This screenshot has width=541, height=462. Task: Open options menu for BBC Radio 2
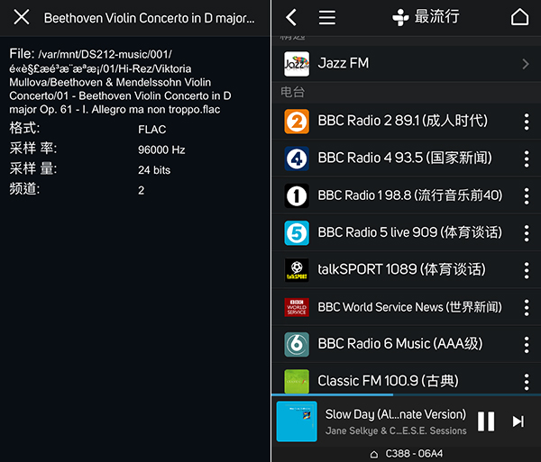pyautogui.click(x=527, y=122)
